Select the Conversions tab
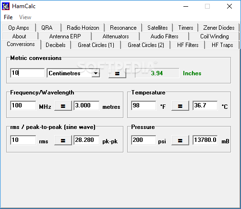The image size is (241, 209). [x=21, y=44]
